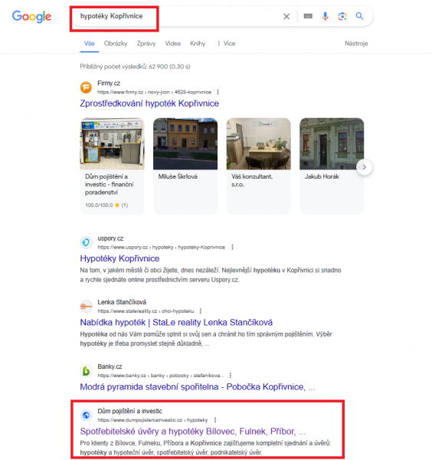Click the uspory.cz favicon
The height and width of the screenshot is (460, 432).
click(x=86, y=242)
